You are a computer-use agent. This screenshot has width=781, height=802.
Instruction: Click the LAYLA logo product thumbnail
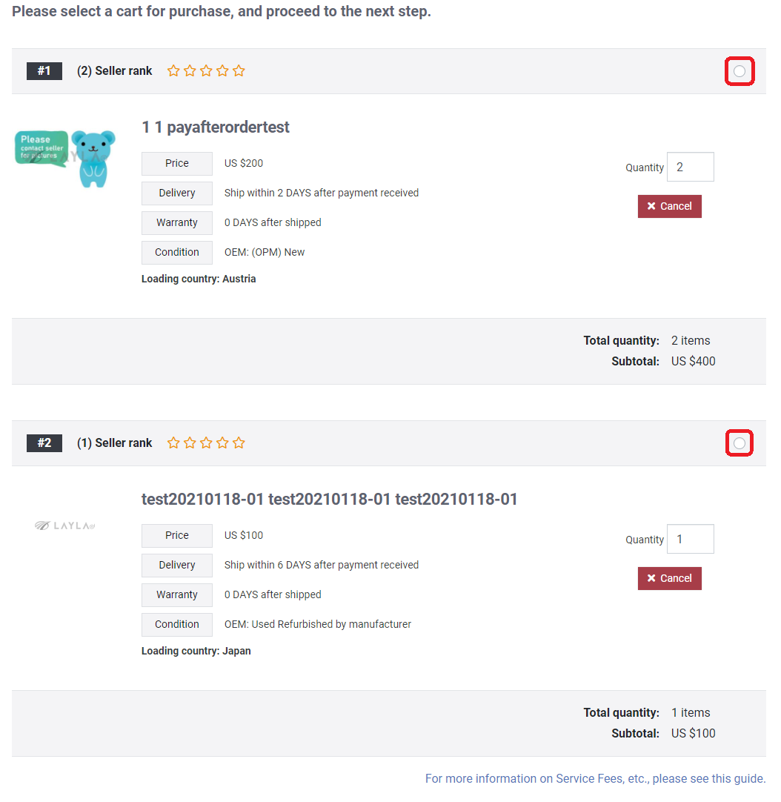click(65, 526)
